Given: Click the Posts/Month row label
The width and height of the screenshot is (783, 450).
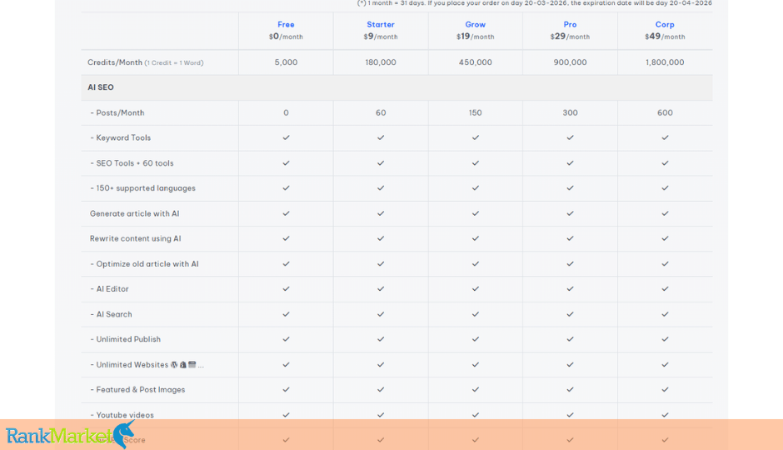Looking at the screenshot, I should tap(117, 112).
